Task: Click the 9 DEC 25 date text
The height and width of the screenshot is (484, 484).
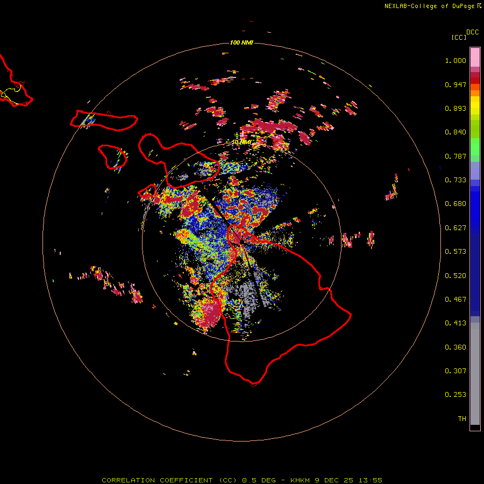Action: [x=334, y=480]
